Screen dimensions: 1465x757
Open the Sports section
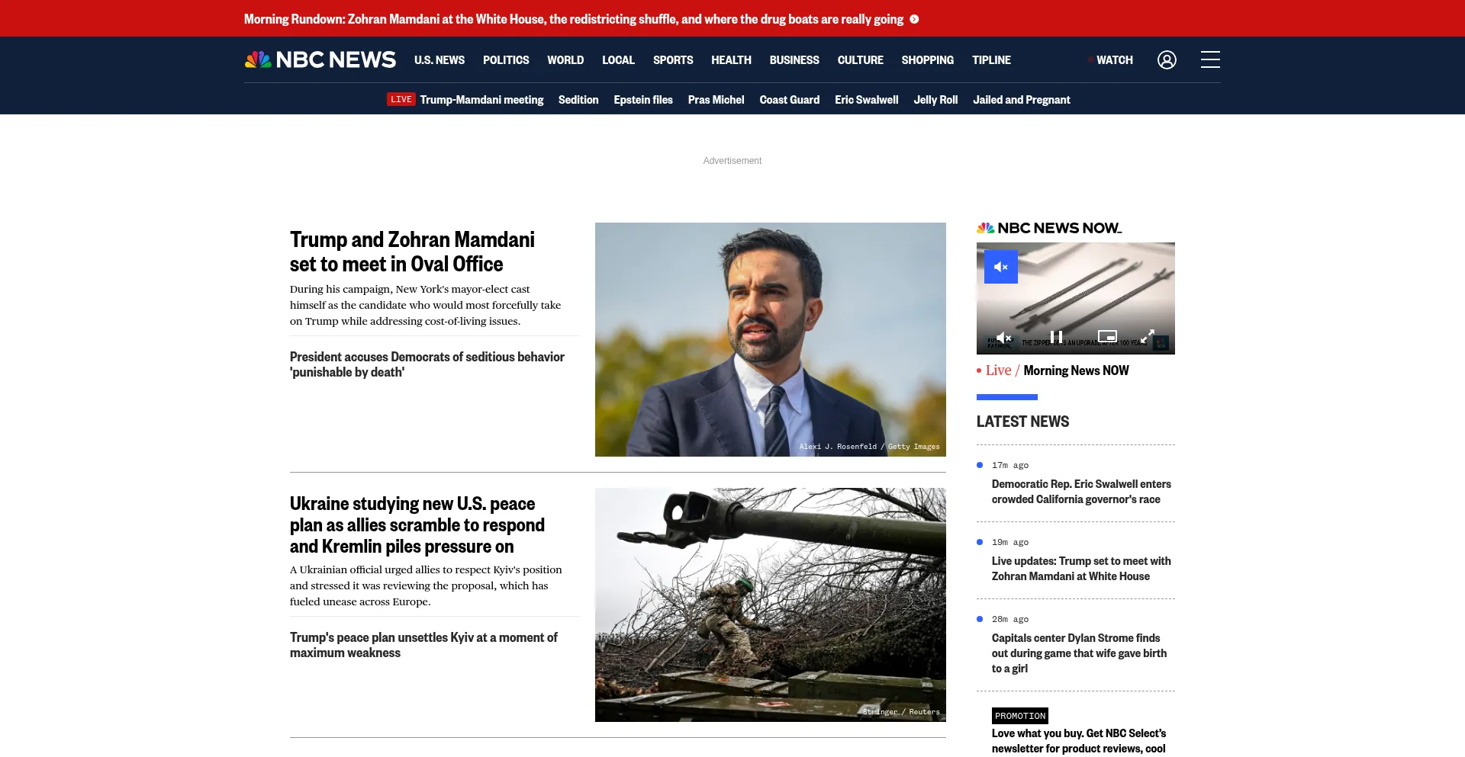[x=673, y=59]
